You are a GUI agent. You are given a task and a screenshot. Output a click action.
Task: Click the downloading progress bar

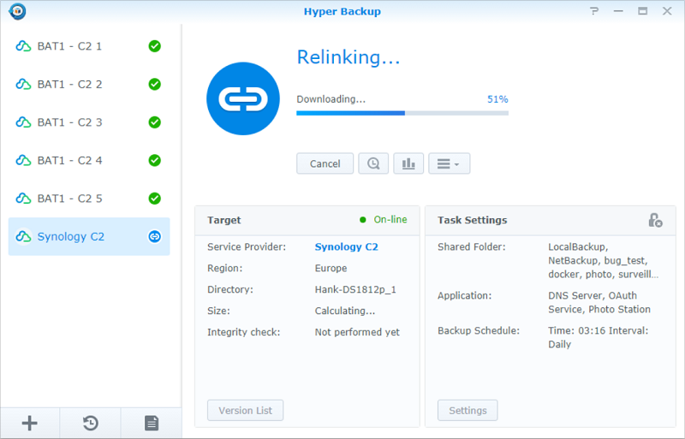(402, 113)
